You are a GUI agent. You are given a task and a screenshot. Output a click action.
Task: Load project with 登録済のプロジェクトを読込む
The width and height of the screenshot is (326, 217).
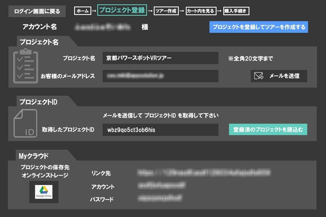[268, 130]
